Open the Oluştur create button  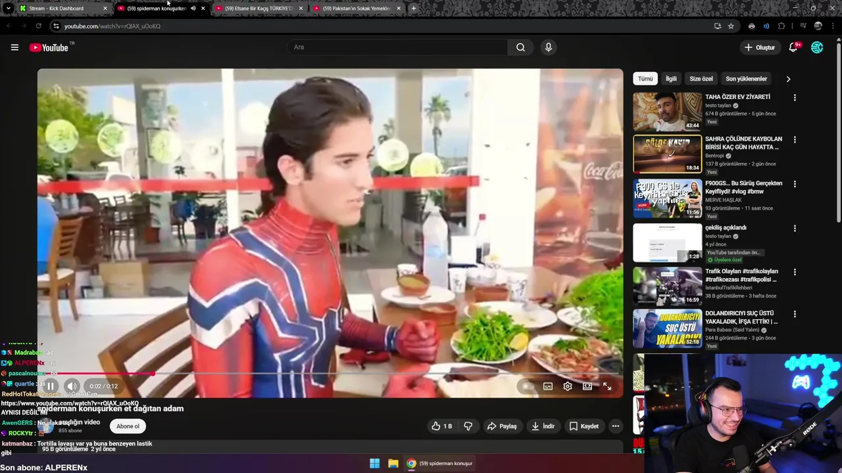[760, 47]
